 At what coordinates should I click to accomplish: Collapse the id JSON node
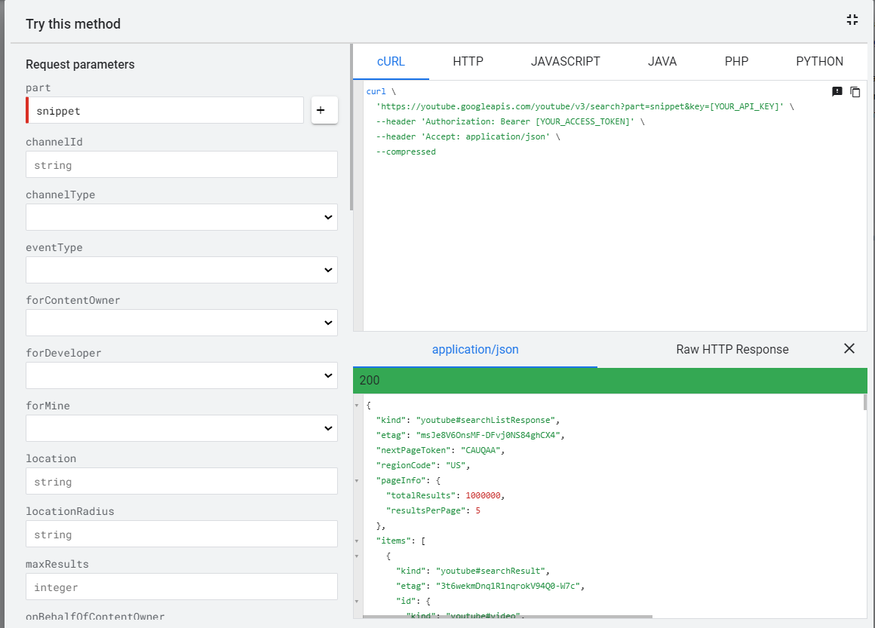357,601
